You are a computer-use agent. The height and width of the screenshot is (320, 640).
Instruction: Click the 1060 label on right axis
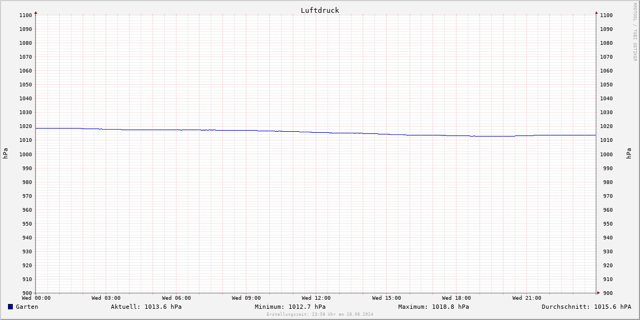point(606,71)
